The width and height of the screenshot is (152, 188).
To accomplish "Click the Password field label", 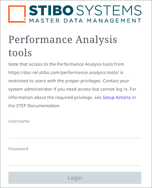I will coord(18,149).
